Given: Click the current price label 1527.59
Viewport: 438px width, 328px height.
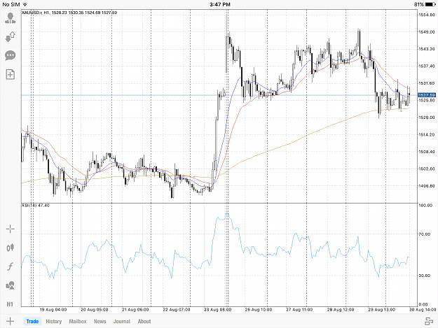Looking at the screenshot, I should [x=427, y=95].
